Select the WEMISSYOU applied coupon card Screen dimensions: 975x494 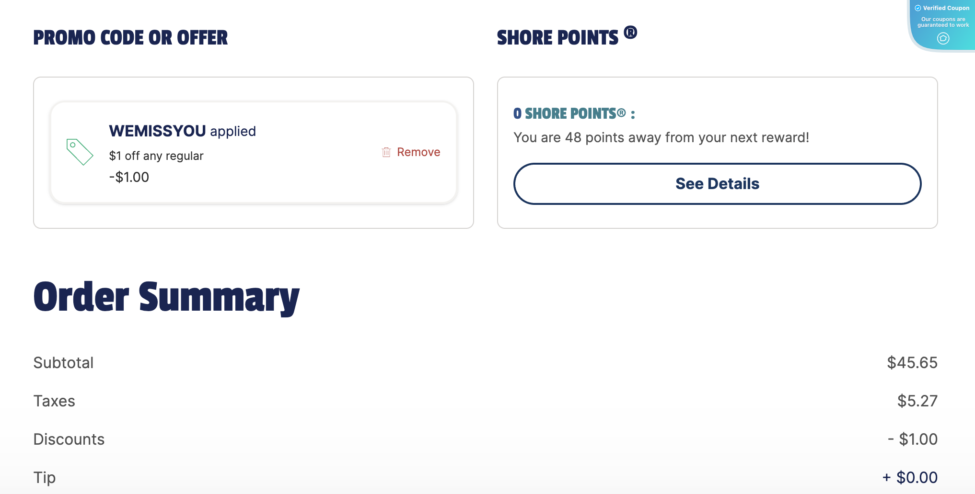(254, 152)
